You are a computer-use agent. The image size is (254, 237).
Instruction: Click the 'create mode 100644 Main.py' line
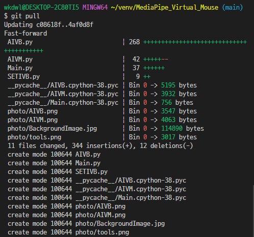pyautogui.click(x=54, y=163)
